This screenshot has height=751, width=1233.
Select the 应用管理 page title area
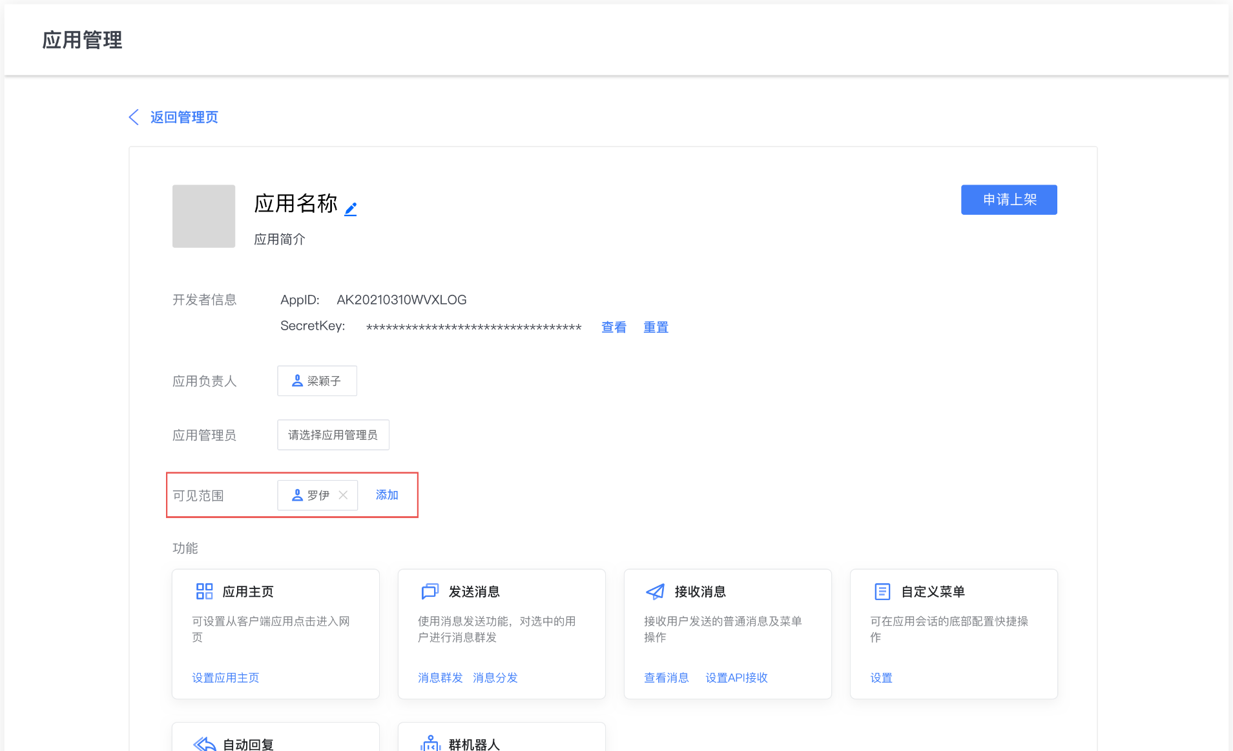[x=81, y=40]
